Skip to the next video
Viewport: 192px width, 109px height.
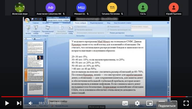pyautogui.click(x=19, y=103)
